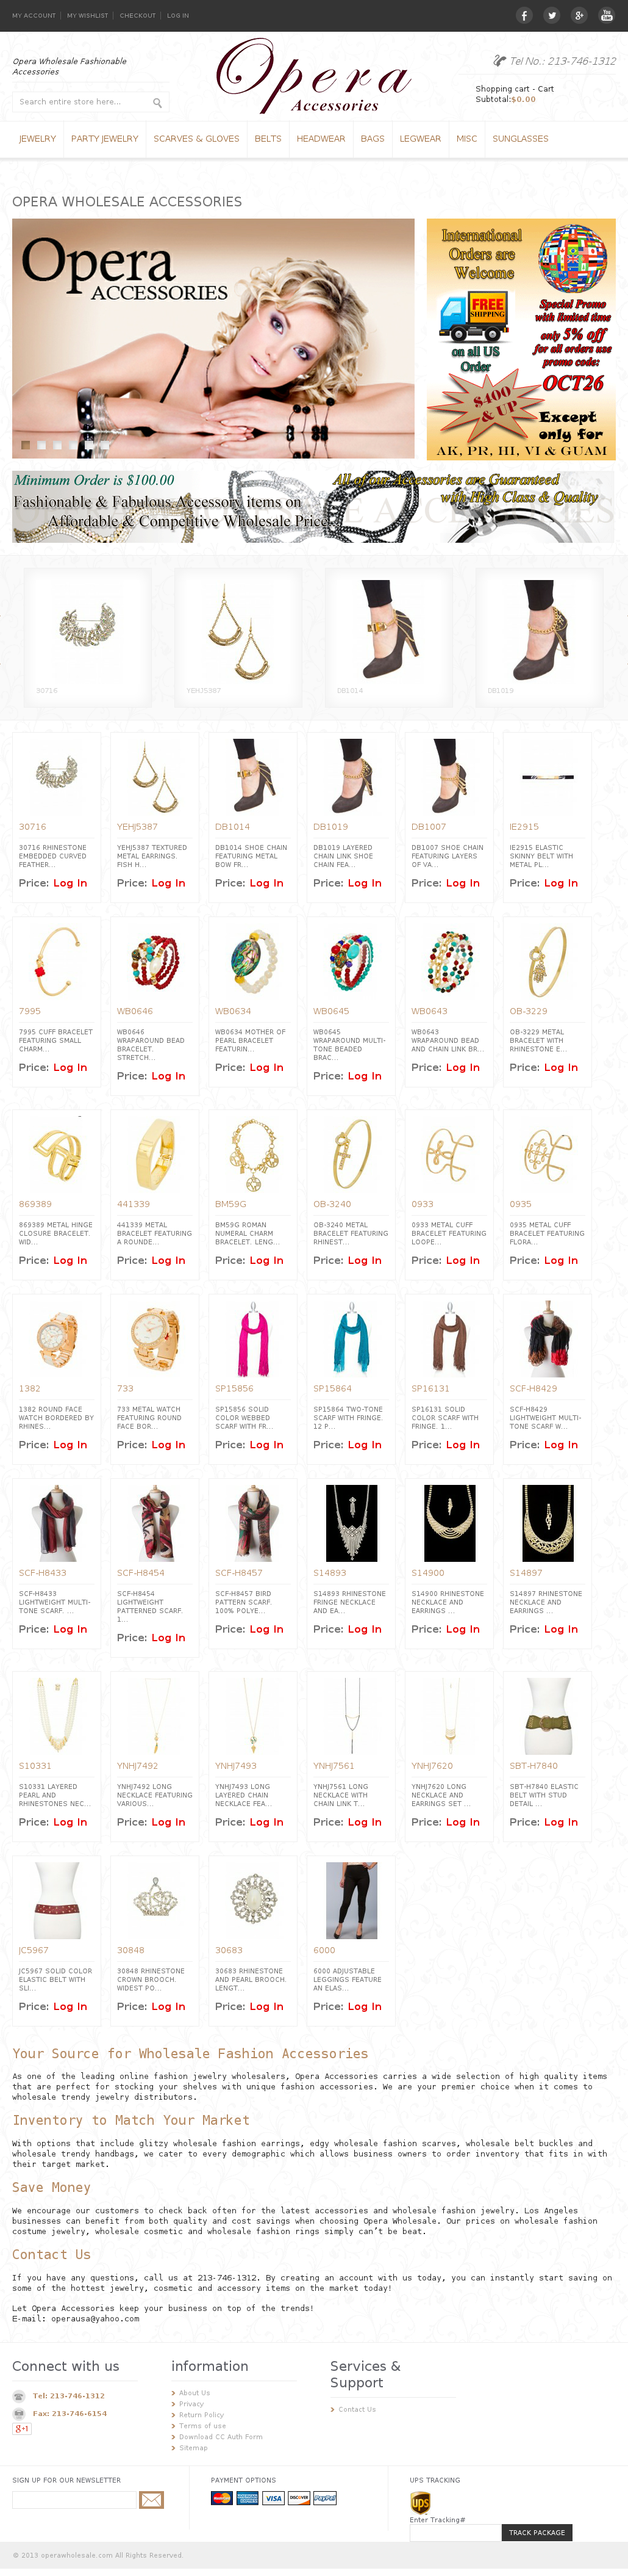Open the pink SP15856 scarf thumbnail

[254, 1339]
